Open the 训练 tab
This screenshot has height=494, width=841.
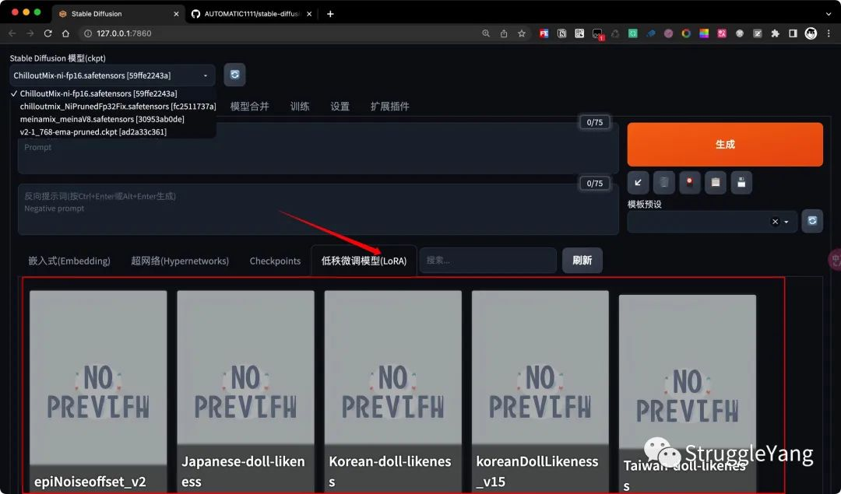coord(299,106)
